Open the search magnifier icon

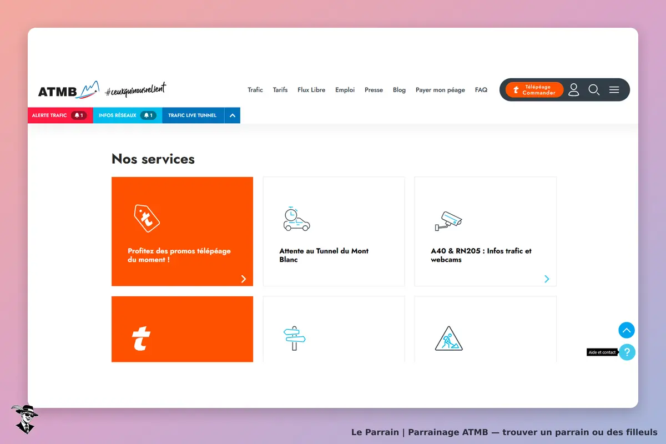click(594, 90)
